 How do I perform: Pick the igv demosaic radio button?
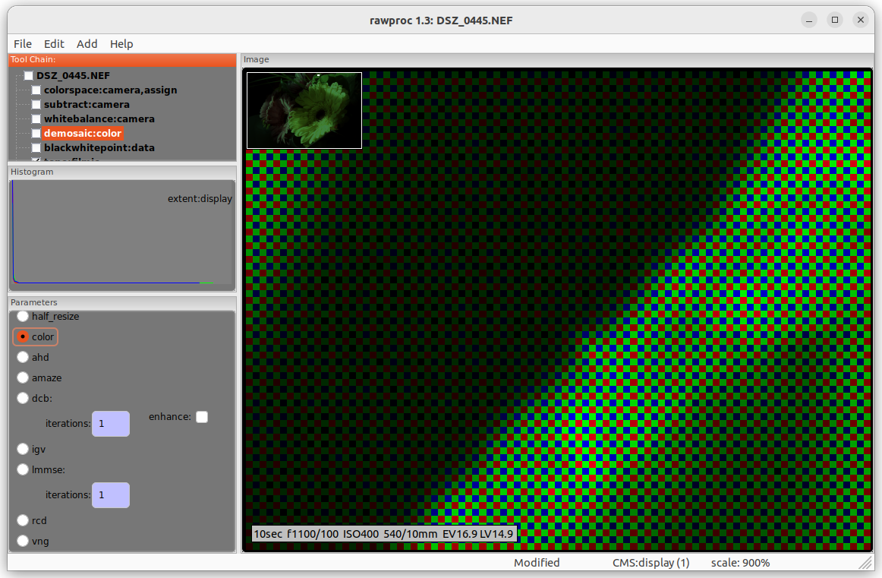(24, 449)
